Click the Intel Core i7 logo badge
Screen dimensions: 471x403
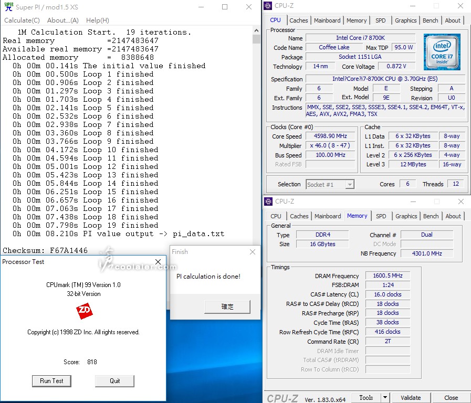[442, 52]
